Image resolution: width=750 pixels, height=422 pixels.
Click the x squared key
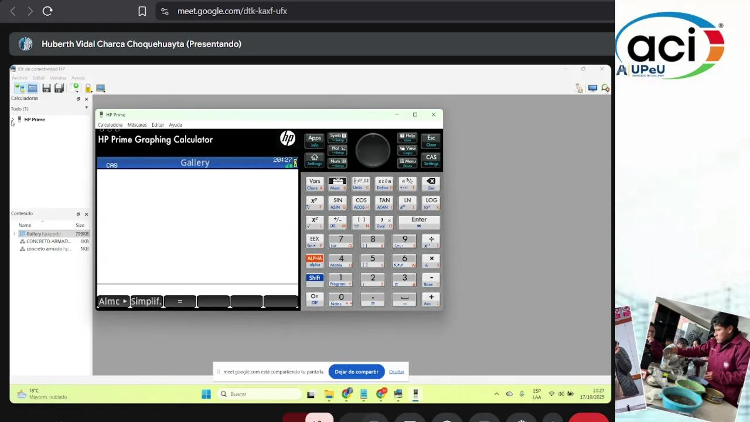click(x=315, y=222)
